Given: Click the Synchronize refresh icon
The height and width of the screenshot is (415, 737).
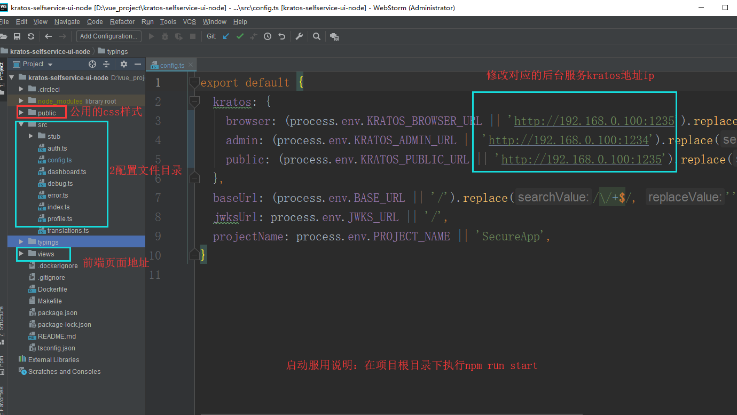Looking at the screenshot, I should point(31,36).
